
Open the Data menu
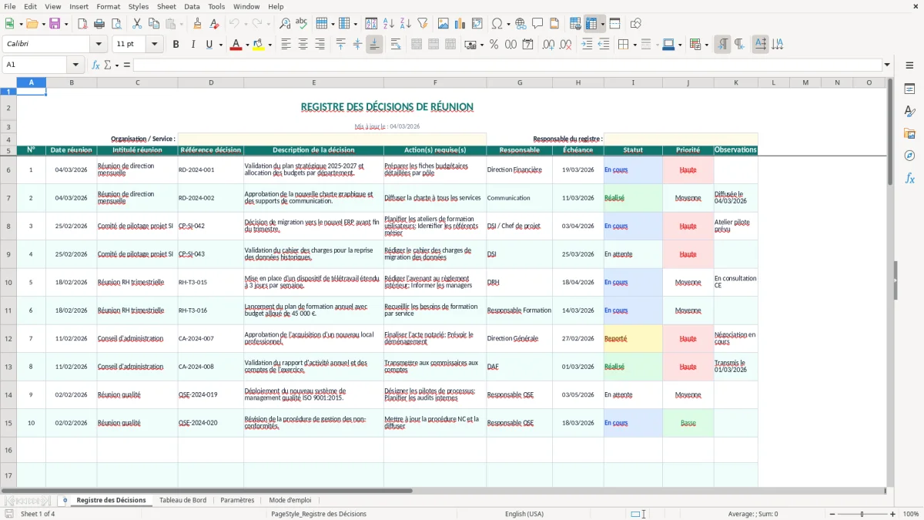click(192, 6)
